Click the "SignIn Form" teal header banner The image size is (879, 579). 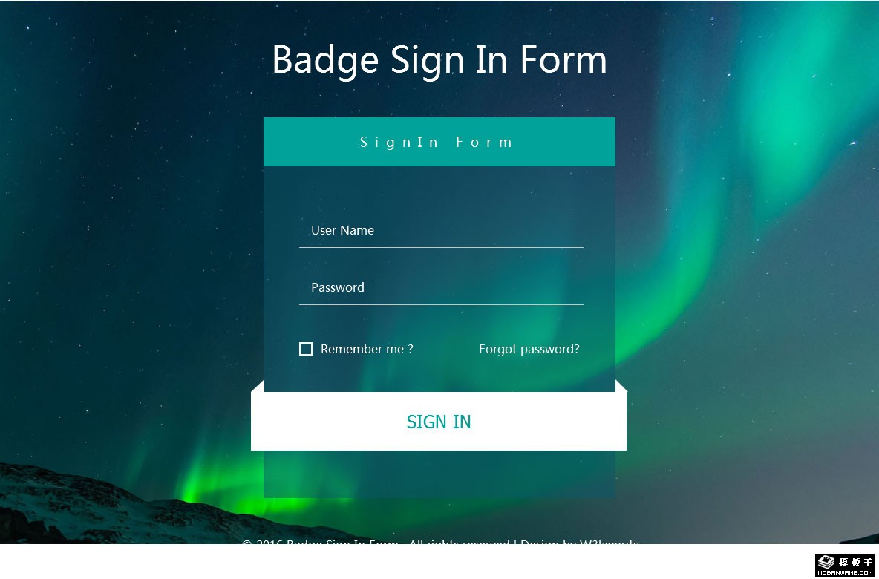439,142
